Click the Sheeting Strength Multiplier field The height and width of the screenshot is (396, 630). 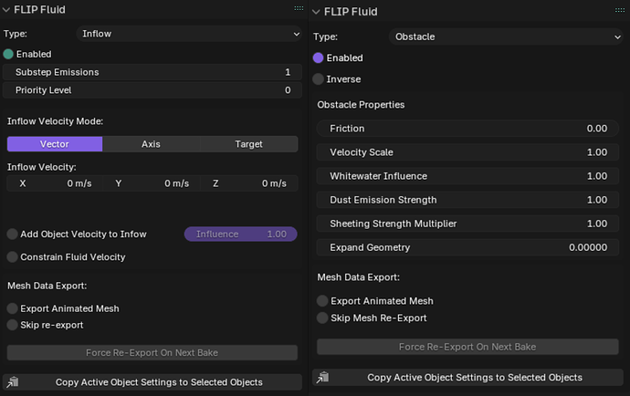point(467,224)
